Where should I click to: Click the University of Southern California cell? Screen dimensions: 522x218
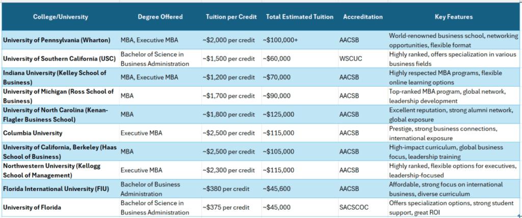click(x=61, y=59)
